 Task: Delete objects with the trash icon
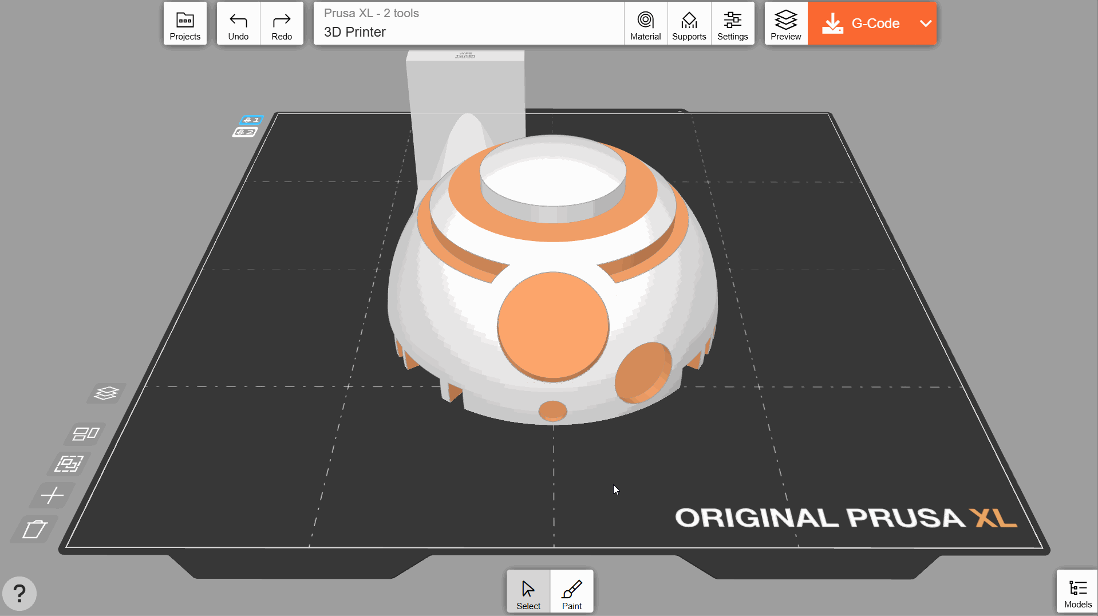(x=34, y=529)
